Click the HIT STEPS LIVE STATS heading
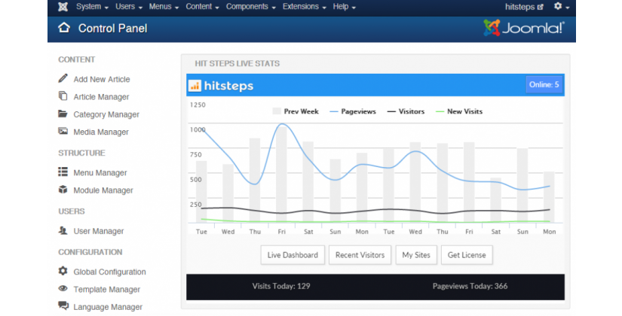The image size is (622, 316). (237, 63)
